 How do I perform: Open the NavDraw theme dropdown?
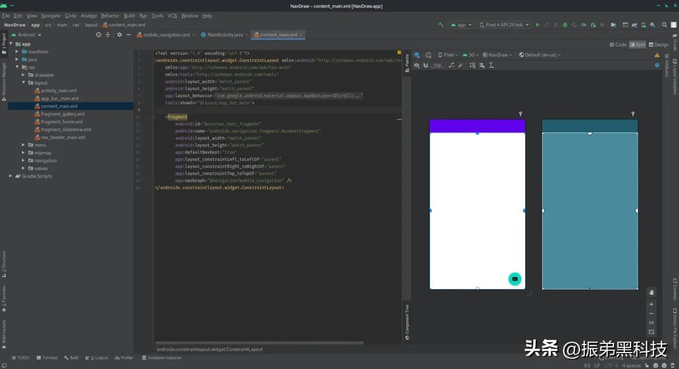point(498,55)
